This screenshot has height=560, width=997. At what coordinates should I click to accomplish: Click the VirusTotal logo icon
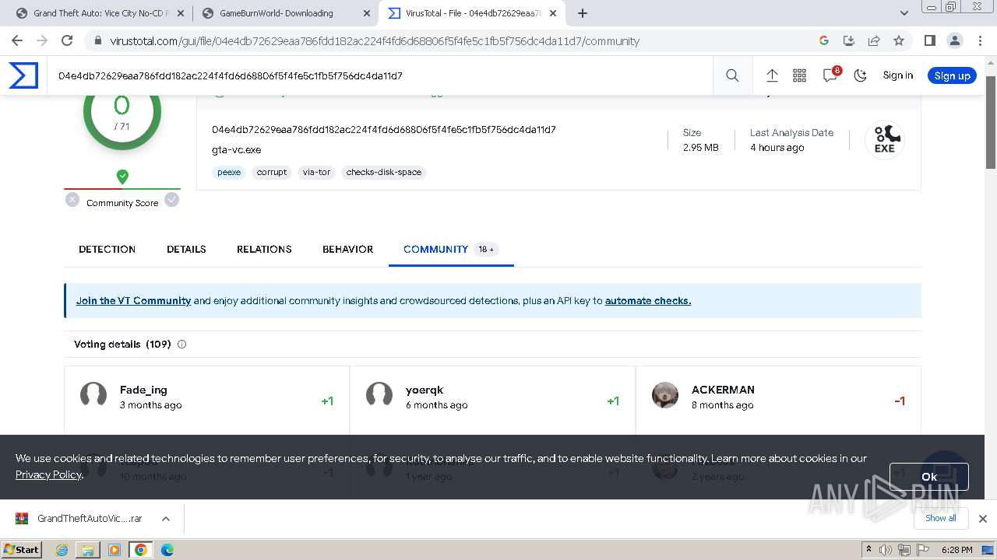pos(23,75)
